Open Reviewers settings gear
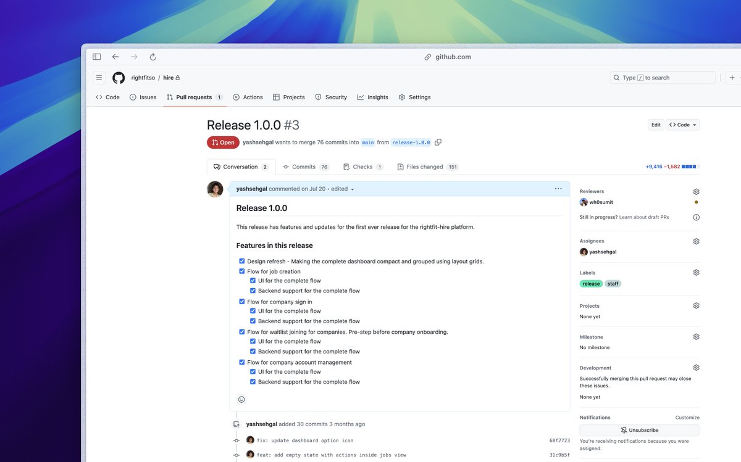This screenshot has height=462, width=741. coord(696,192)
